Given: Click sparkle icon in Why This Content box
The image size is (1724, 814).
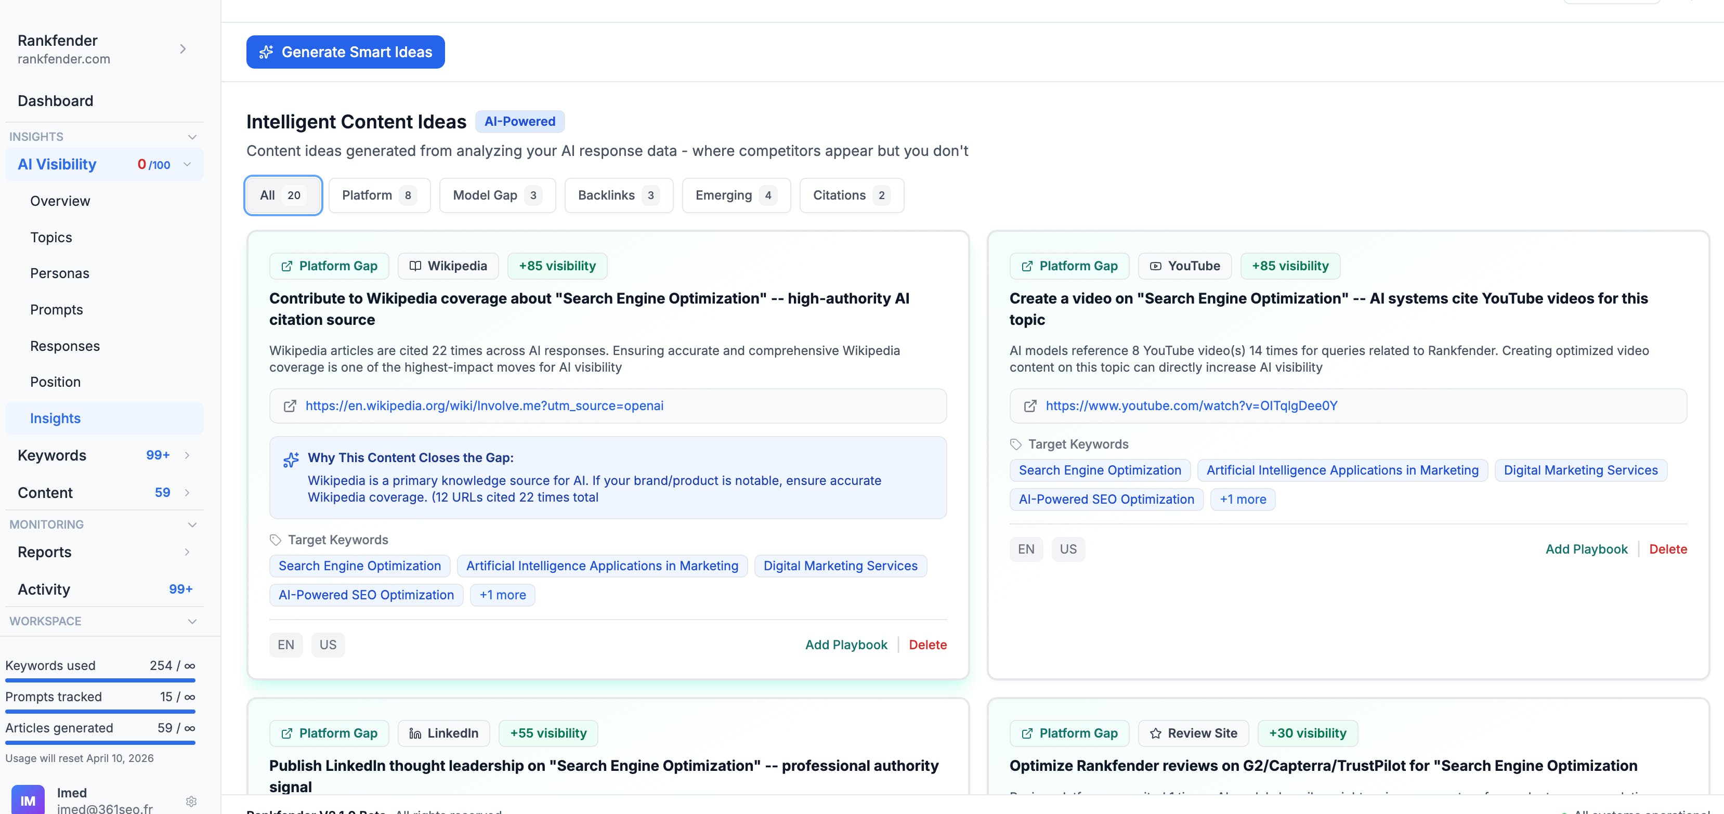Looking at the screenshot, I should point(291,459).
